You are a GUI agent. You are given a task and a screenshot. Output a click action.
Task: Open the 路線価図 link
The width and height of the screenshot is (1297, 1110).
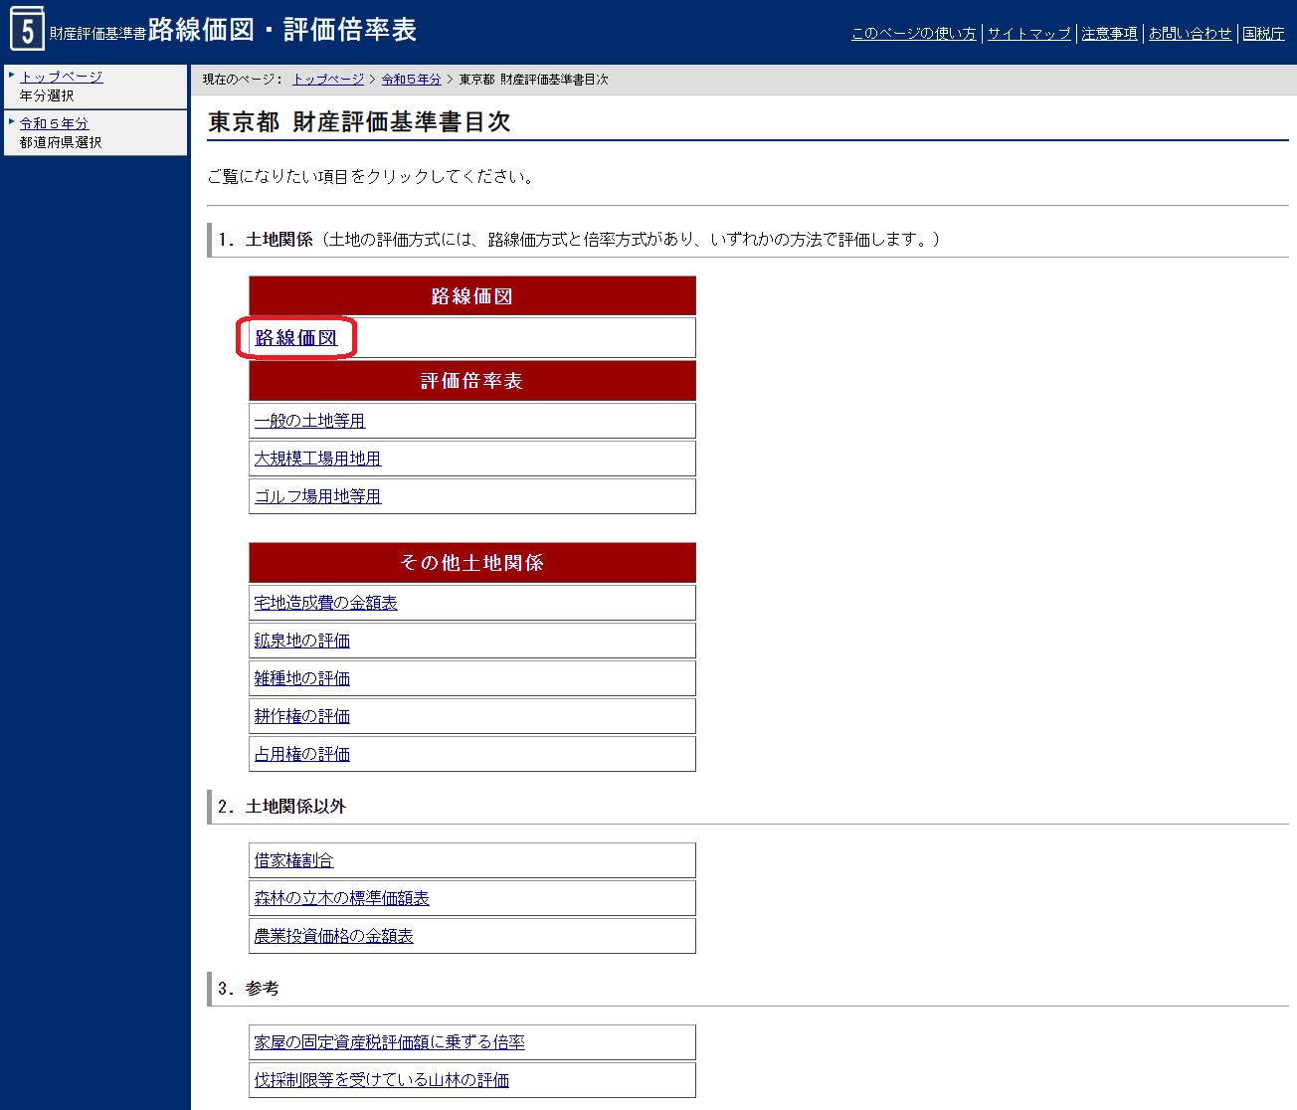pos(296,338)
